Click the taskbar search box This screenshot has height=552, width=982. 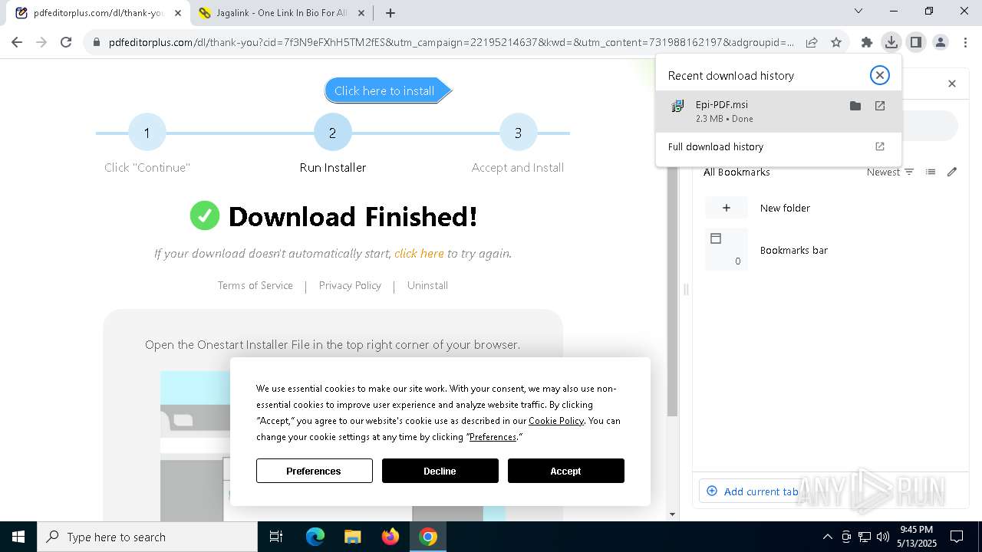[147, 537]
